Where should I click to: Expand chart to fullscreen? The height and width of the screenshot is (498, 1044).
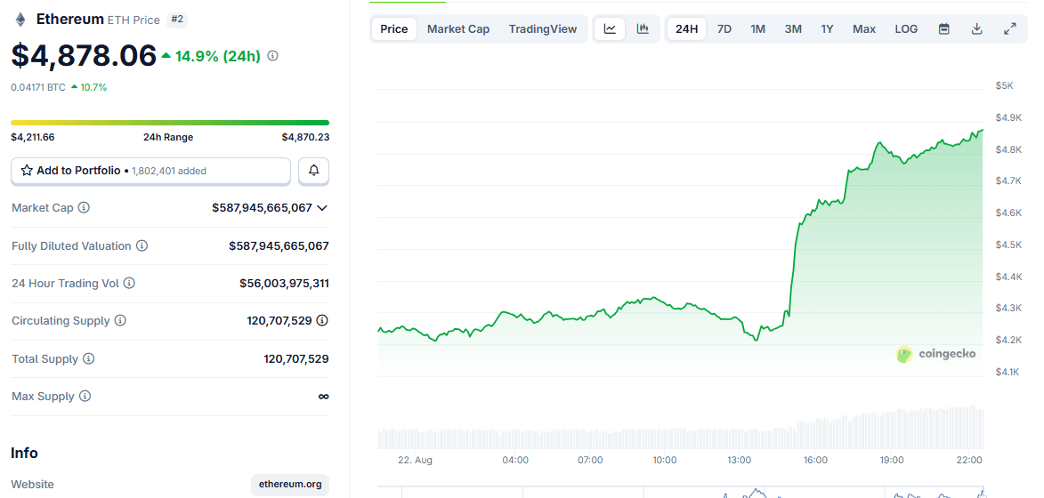[x=1009, y=29]
